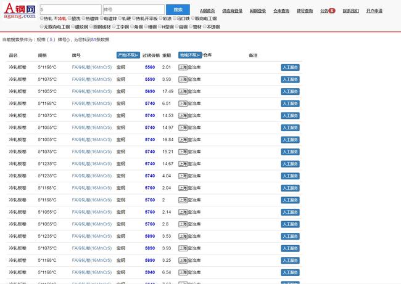Click the blue 搜索 search button

tap(178, 10)
